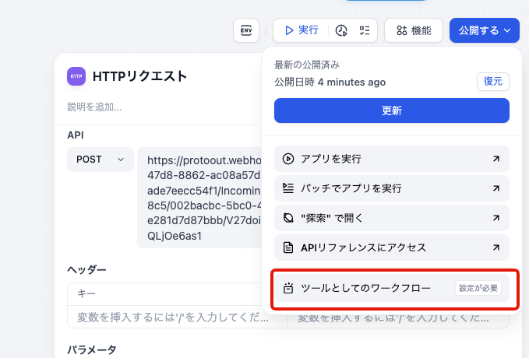Select "探索" で開く menu entry
The height and width of the screenshot is (358, 529).
(x=392, y=218)
